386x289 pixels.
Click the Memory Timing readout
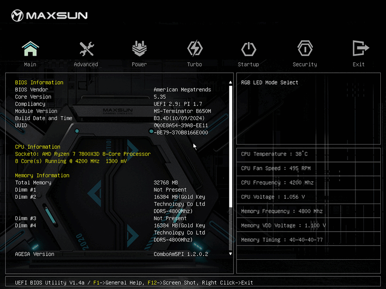(x=282, y=240)
